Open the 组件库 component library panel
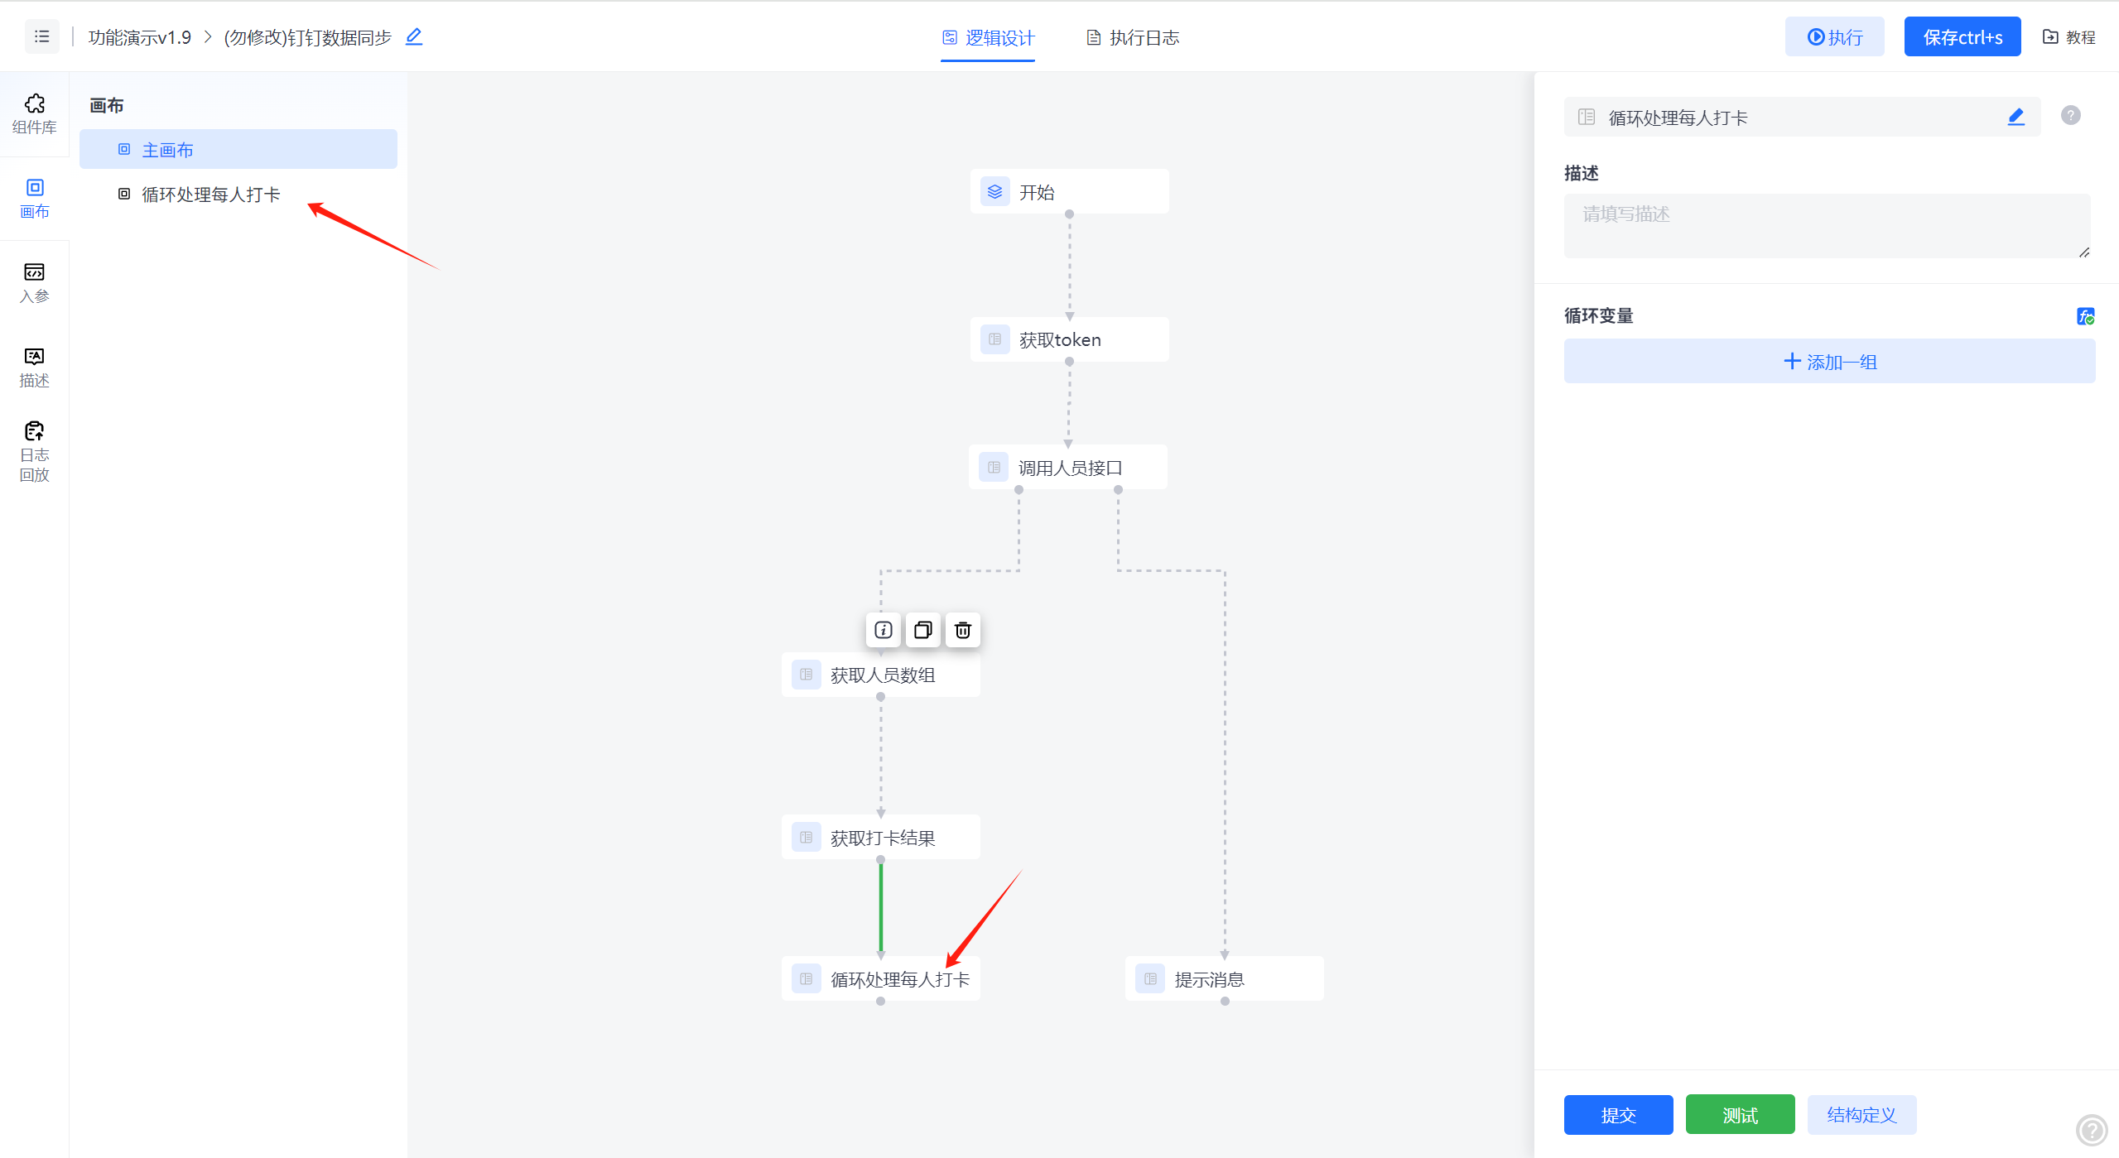The width and height of the screenshot is (2119, 1158). coord(34,113)
